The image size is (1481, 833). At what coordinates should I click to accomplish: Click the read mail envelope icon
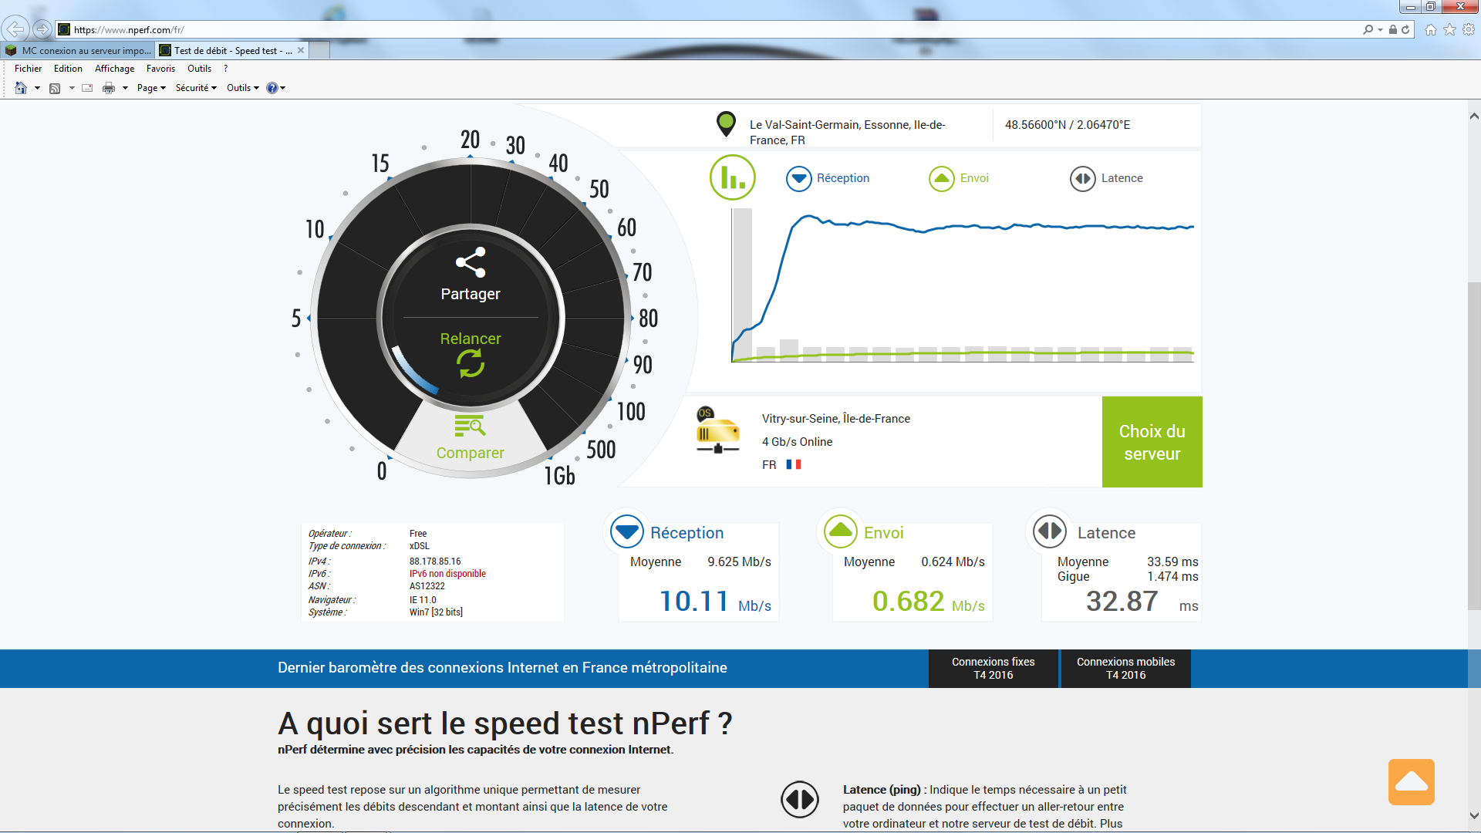point(87,88)
